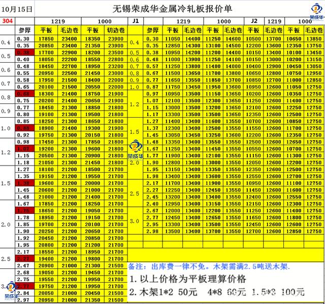This screenshot has height=304, width=325.
Task: Click price 12950 in J1 row 2.40
Action: coord(173,204)
